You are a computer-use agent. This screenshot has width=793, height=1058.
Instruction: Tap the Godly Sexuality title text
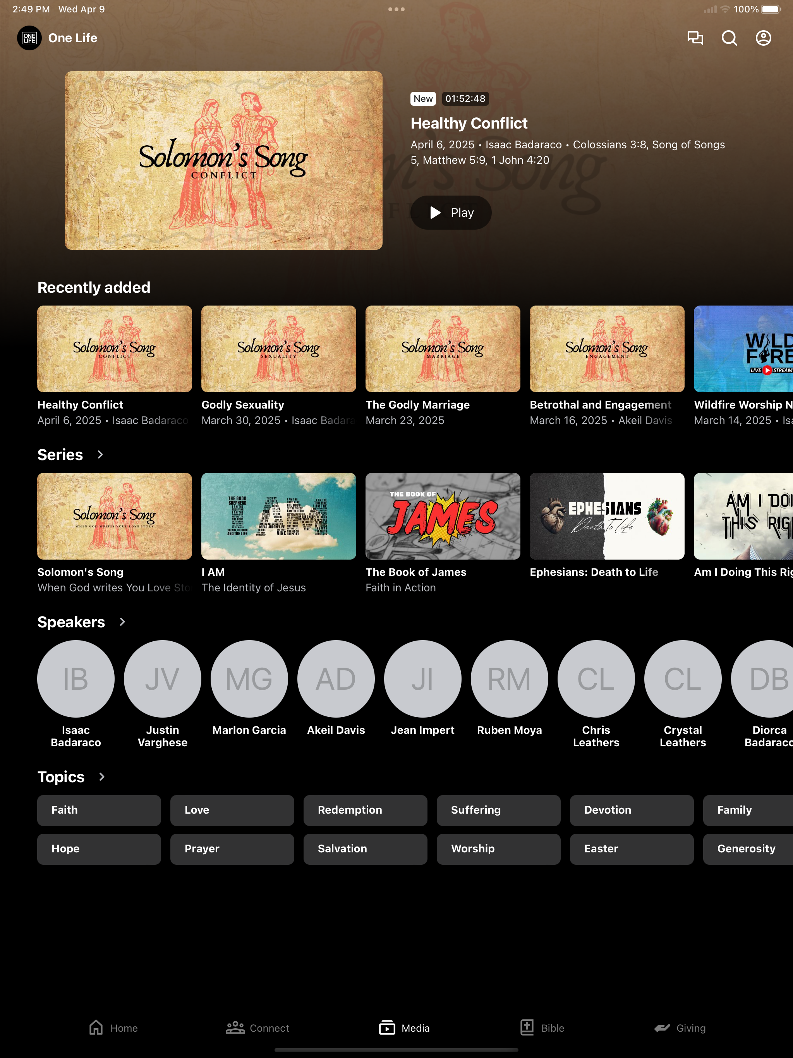pos(243,405)
